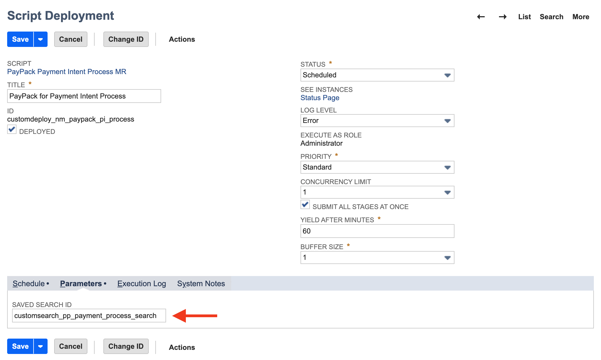Switch to the System Notes tab
The image size is (601, 360).
[201, 283]
